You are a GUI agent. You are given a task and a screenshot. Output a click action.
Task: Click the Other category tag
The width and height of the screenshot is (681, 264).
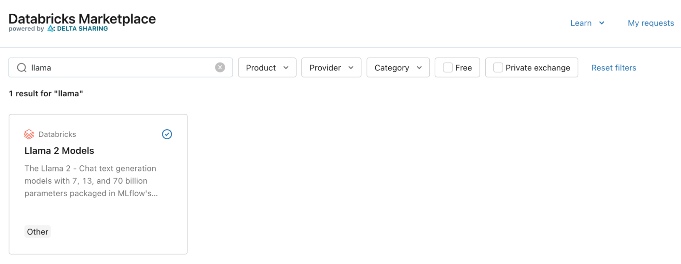(37, 232)
